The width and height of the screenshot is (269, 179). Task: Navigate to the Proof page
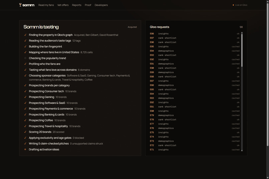pyautogui.click(x=88, y=5)
